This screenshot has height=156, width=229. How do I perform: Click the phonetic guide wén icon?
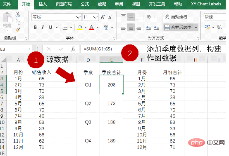point(106,27)
